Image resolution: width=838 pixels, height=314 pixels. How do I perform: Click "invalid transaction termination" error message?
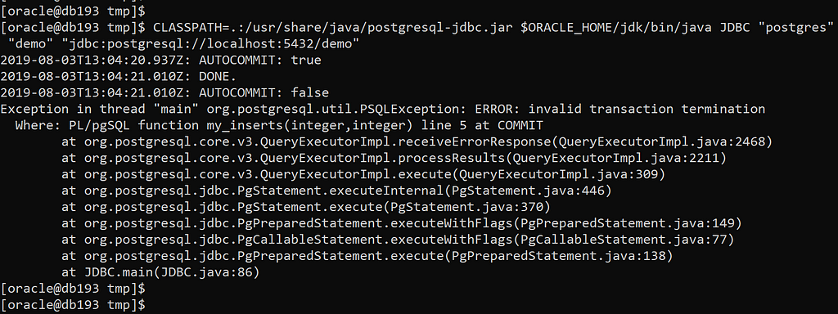[x=647, y=109]
